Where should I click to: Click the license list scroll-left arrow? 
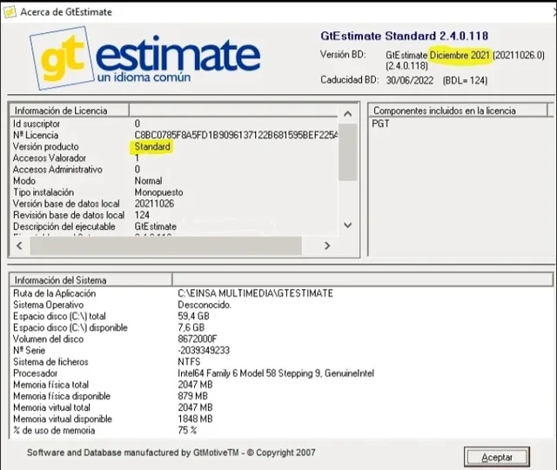(x=19, y=245)
